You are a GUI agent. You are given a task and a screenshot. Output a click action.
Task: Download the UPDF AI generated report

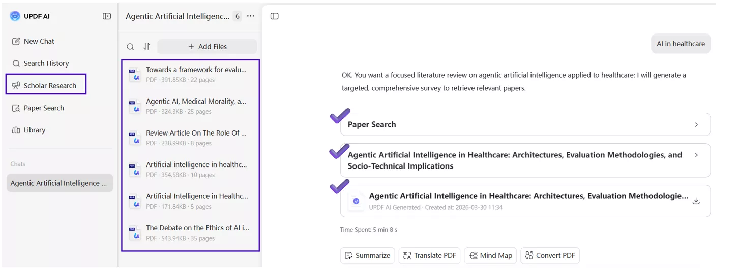(696, 201)
